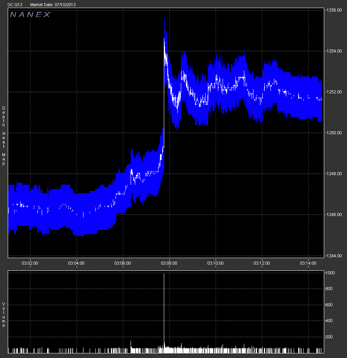Click the 03:02:00 time axis label
The width and height of the screenshot is (347, 358).
pos(30,263)
